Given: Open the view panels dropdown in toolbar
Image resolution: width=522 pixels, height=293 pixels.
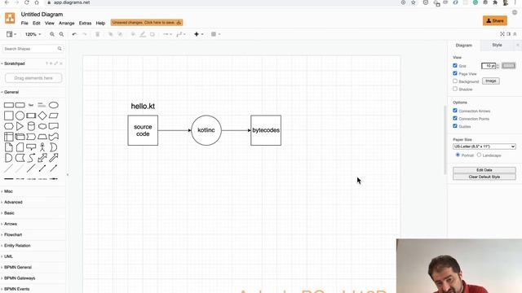Looking at the screenshot, I should click(11, 34).
